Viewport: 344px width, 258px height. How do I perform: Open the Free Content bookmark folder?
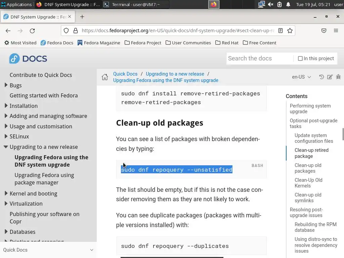(x=260, y=43)
